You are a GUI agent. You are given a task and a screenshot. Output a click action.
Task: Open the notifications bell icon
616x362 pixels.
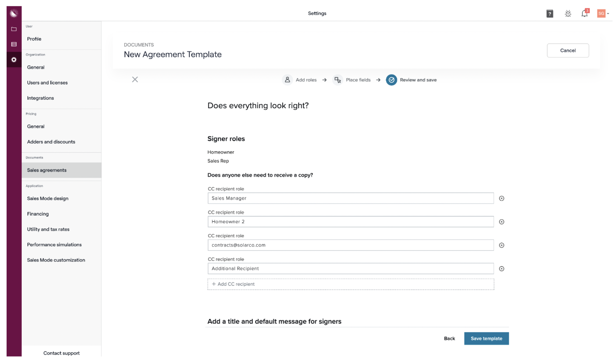584,14
